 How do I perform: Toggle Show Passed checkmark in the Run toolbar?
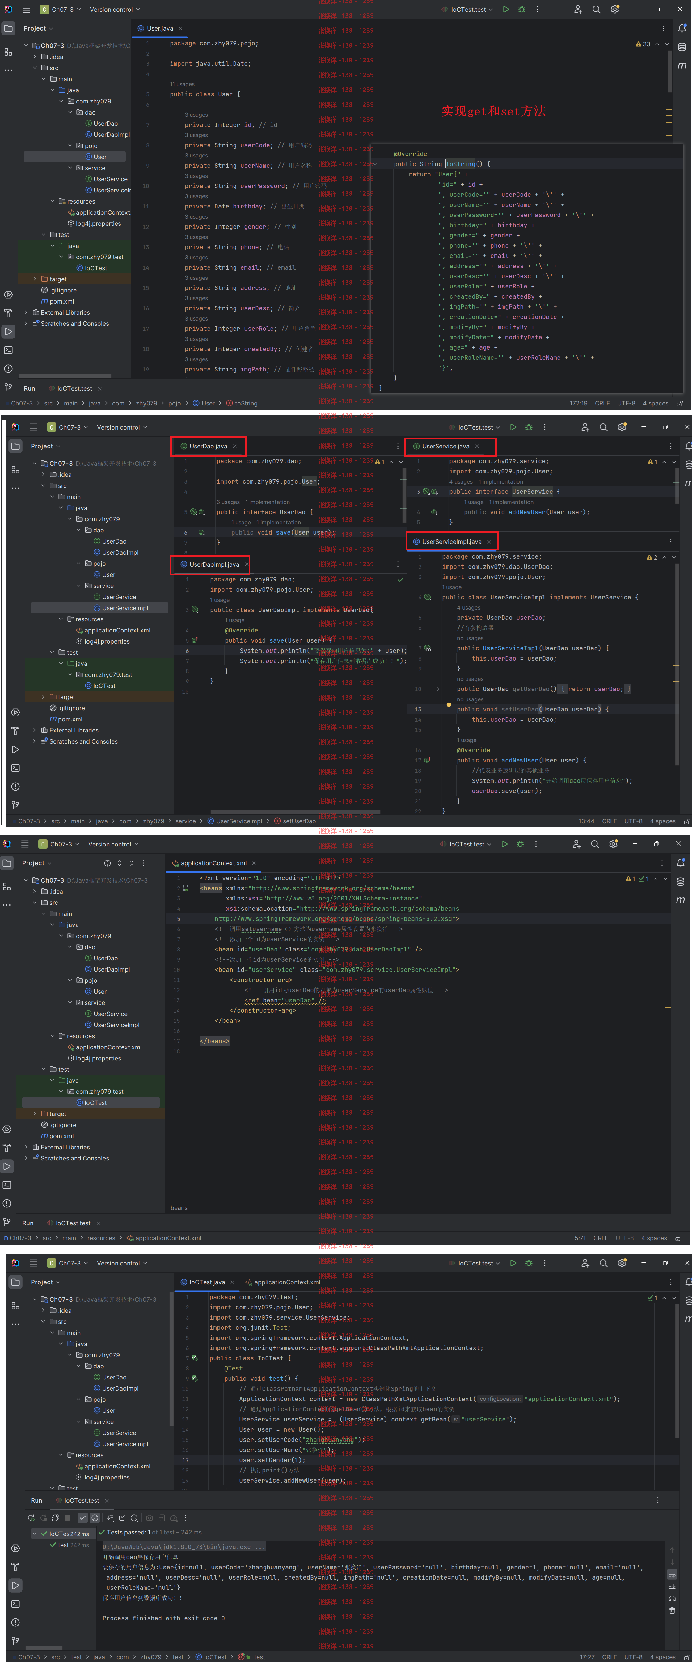tap(82, 1518)
